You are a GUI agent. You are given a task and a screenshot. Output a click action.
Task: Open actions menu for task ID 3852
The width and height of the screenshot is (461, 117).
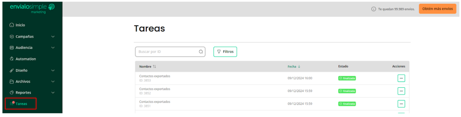pos(401,91)
